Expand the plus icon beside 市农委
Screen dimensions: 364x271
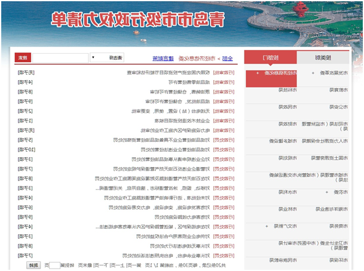tap(327, 192)
